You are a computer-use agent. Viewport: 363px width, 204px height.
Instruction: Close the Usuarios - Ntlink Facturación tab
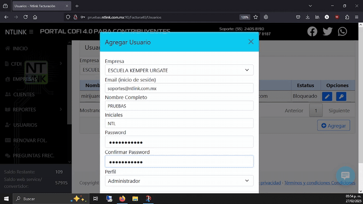coord(67,6)
